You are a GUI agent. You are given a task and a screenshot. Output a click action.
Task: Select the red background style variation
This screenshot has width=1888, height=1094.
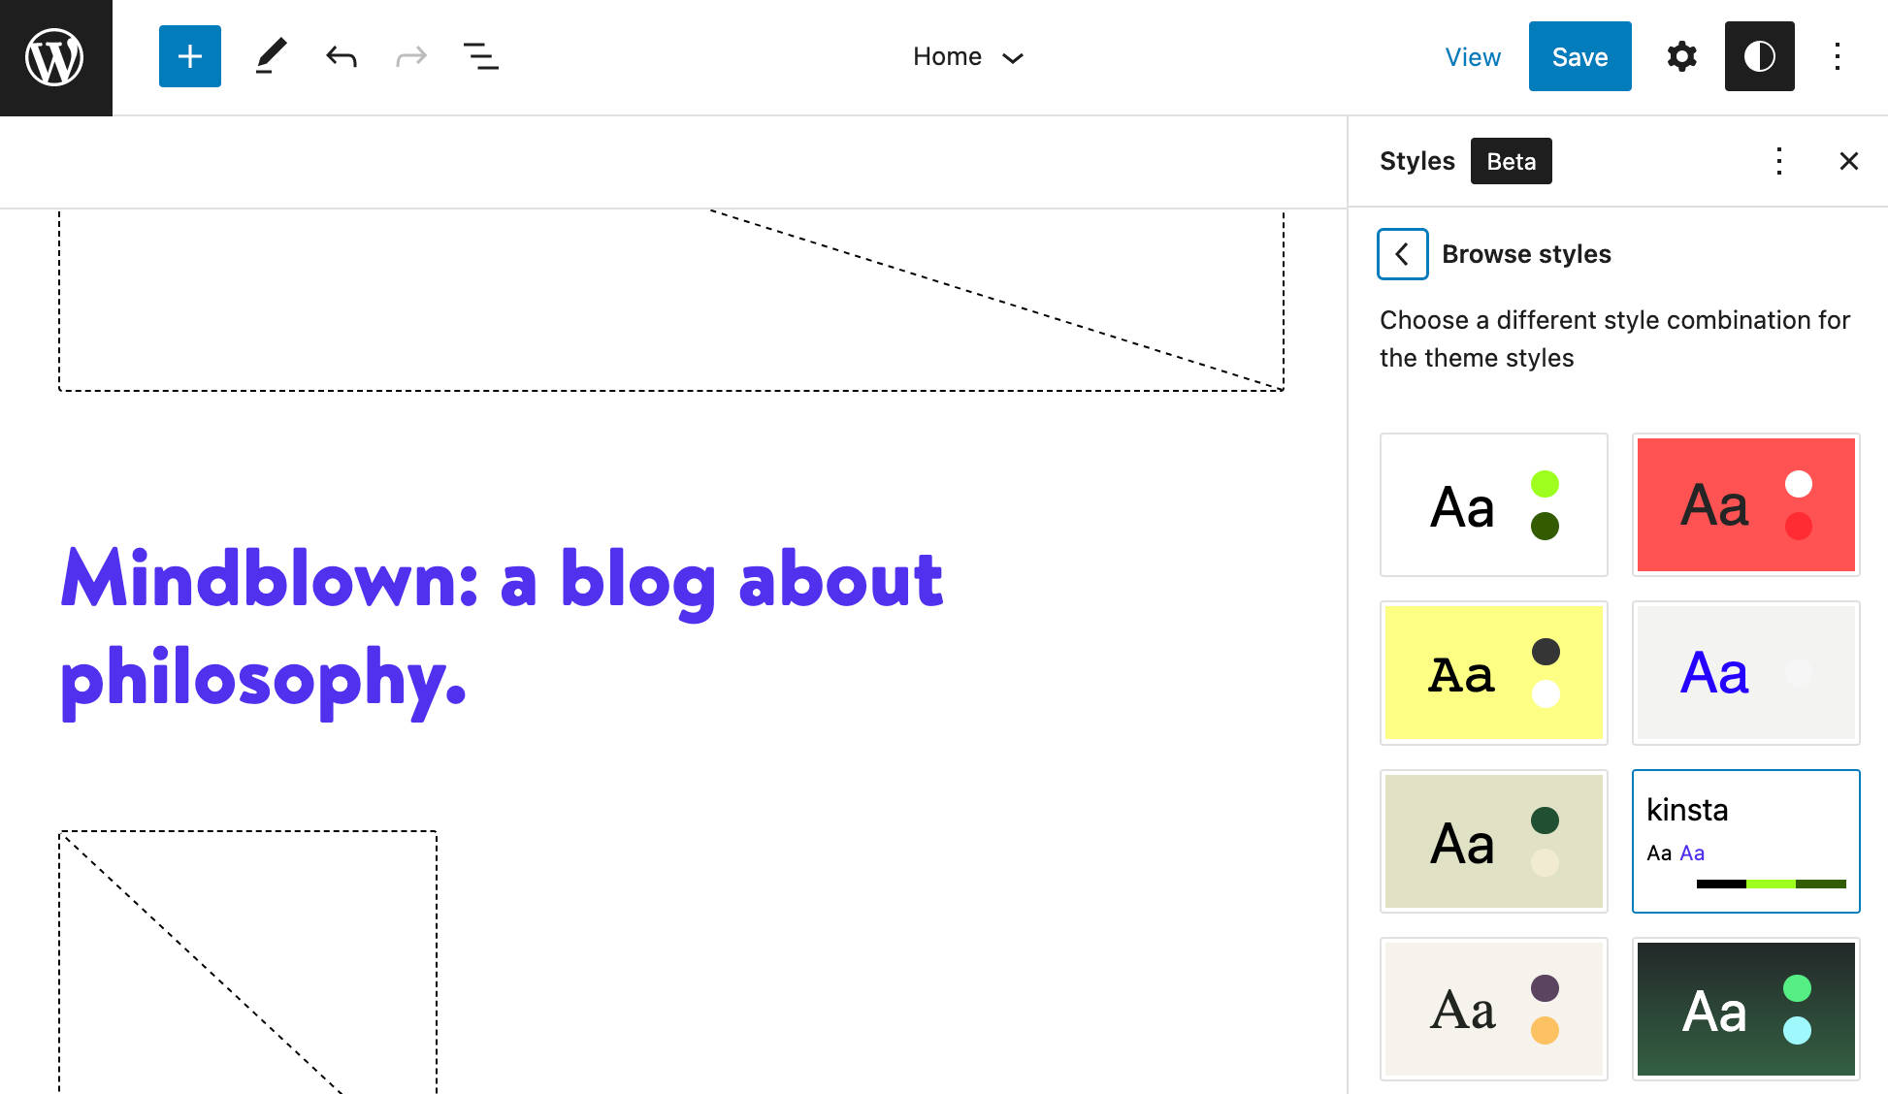pyautogui.click(x=1745, y=504)
